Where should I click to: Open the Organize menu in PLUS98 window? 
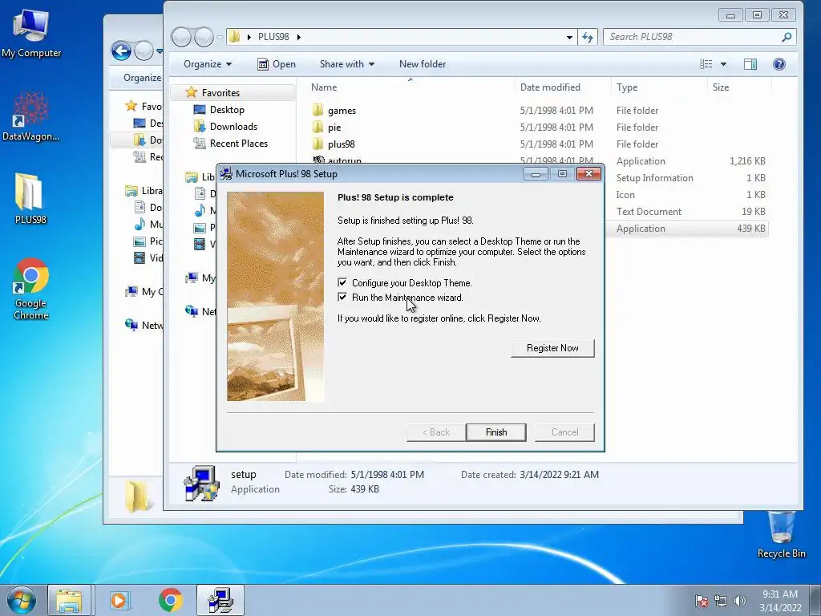(x=208, y=64)
